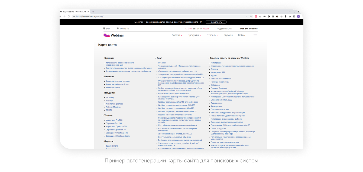Screen dimensions: 363x172
Task: Click the 'Функции' sitemap heading
Action: pyautogui.click(x=109, y=58)
